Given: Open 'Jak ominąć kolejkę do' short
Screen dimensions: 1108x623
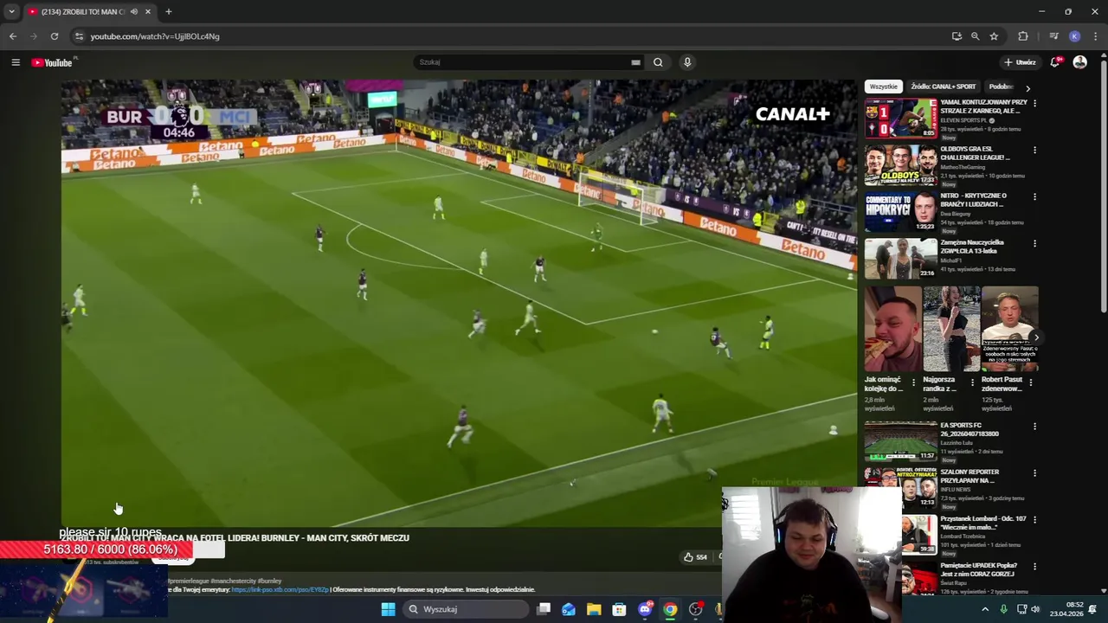Looking at the screenshot, I should pos(892,329).
